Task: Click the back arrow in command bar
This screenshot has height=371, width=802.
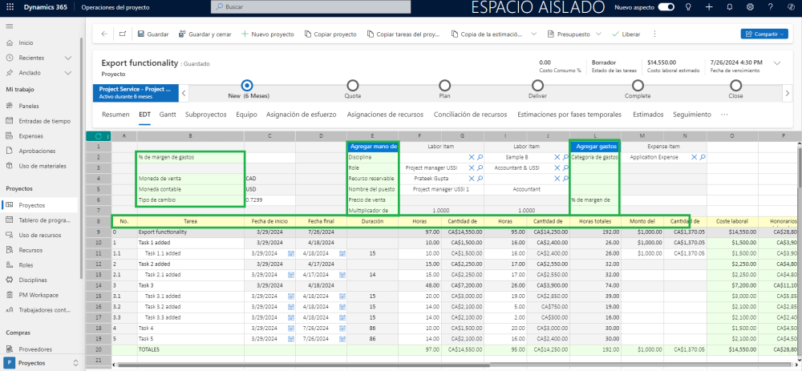Action: pyautogui.click(x=103, y=34)
